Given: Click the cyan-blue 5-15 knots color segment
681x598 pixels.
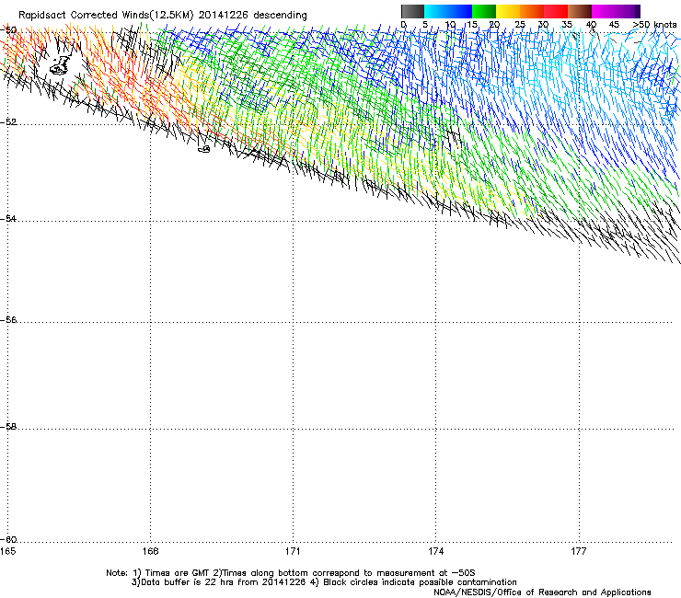Looking at the screenshot, I should click(x=448, y=11).
